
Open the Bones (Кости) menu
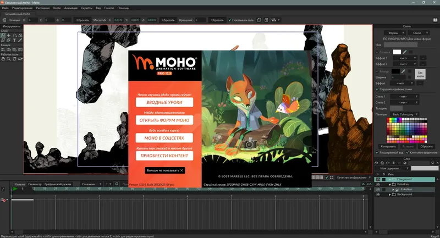tap(57, 8)
